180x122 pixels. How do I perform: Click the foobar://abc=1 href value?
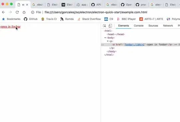coord(134,45)
